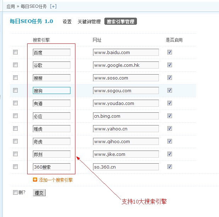Click the orange plus icon to add a search engine
Viewport: 219px width, 217px height.
tap(35, 180)
